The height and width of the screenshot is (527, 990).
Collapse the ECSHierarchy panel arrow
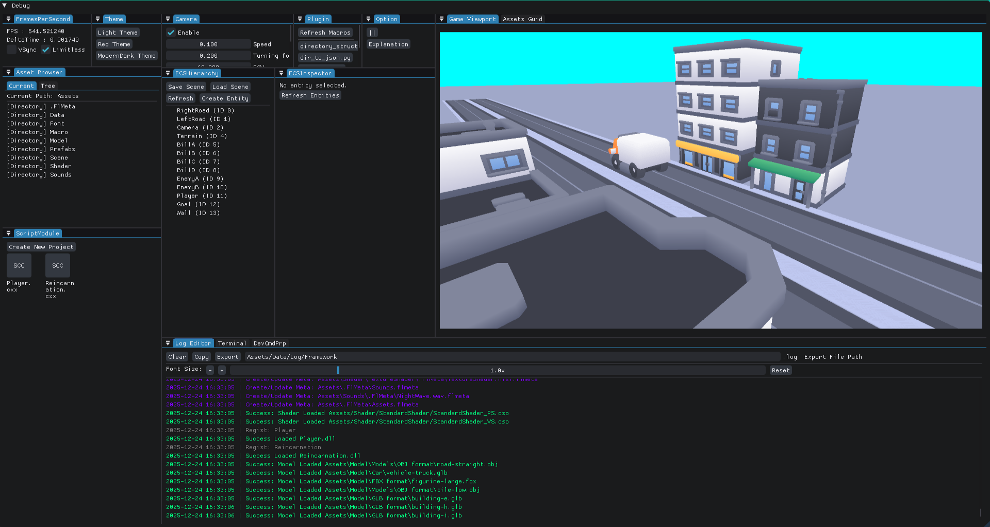[168, 73]
